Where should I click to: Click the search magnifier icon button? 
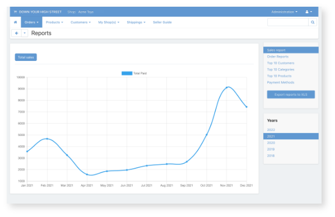[x=313, y=22]
